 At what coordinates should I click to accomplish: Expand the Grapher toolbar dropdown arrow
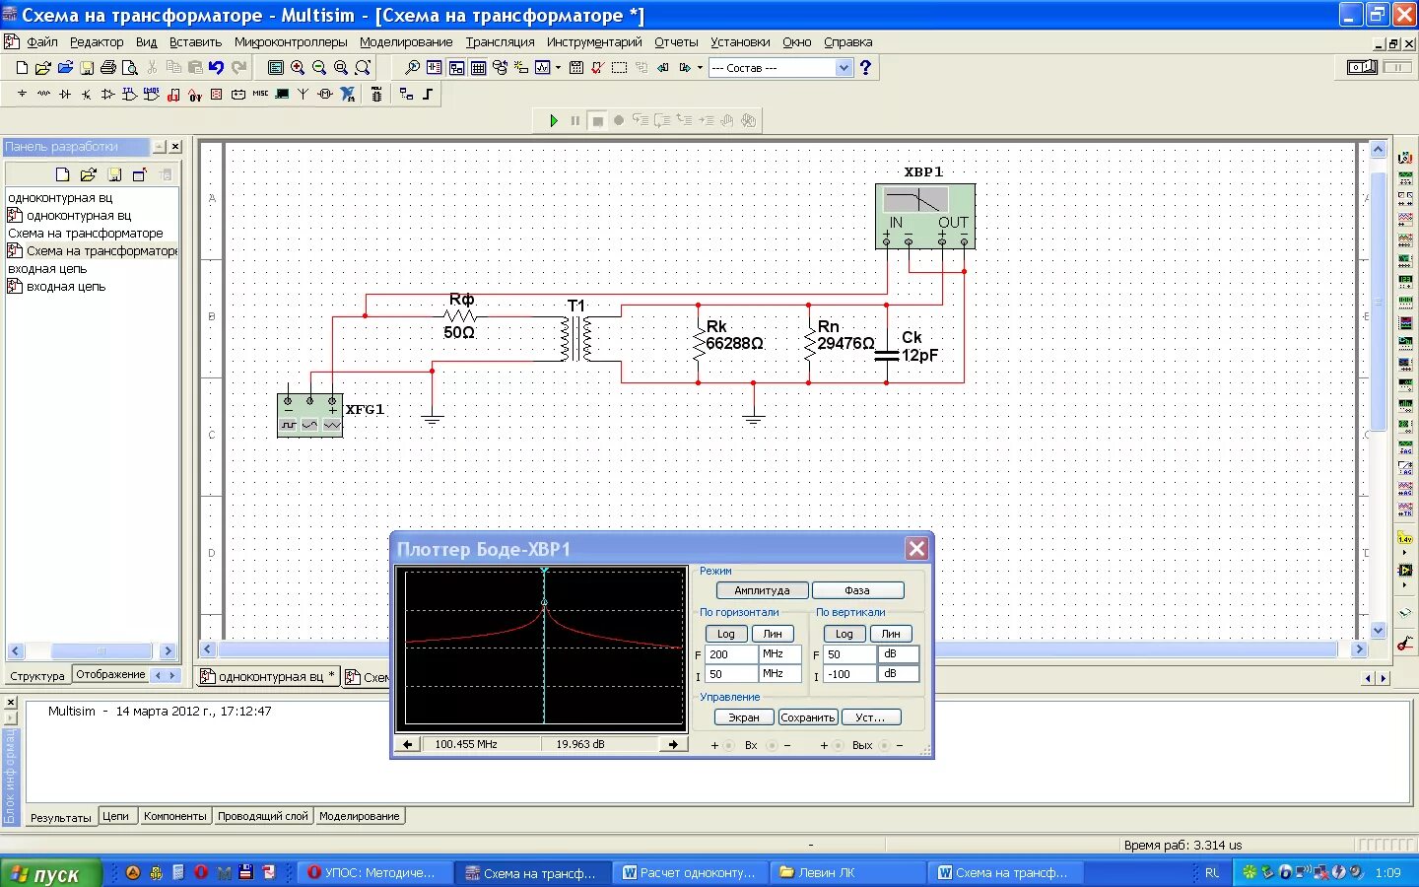(558, 68)
